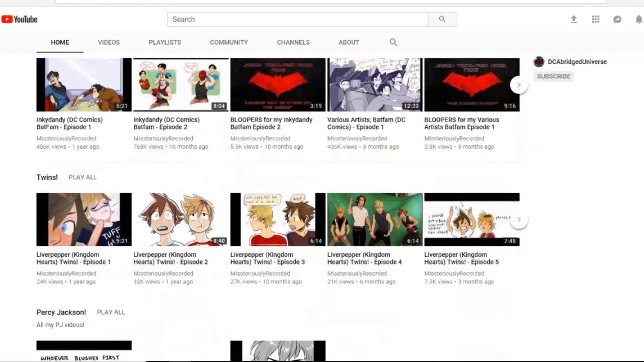The width and height of the screenshot is (644, 362).
Task: Open Twins Episode 5 thumbnail
Action: (472, 220)
